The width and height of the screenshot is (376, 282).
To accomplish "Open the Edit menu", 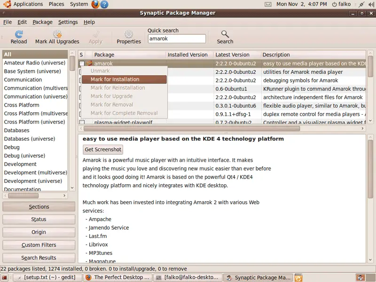I will click(22, 22).
